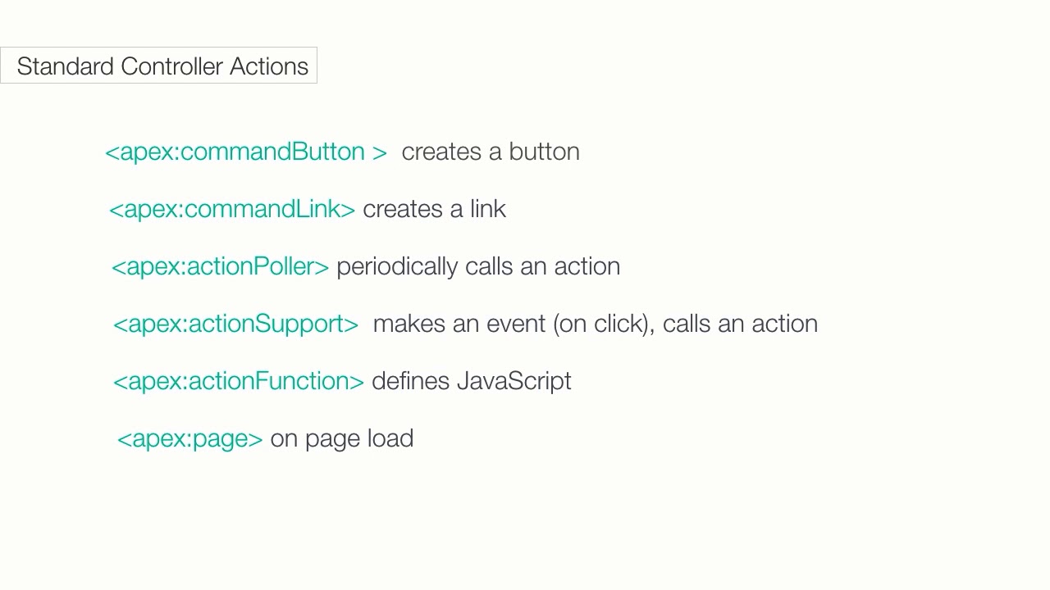Click the word 'periodically'
Image resolution: width=1050 pixels, height=590 pixels.
397,267
